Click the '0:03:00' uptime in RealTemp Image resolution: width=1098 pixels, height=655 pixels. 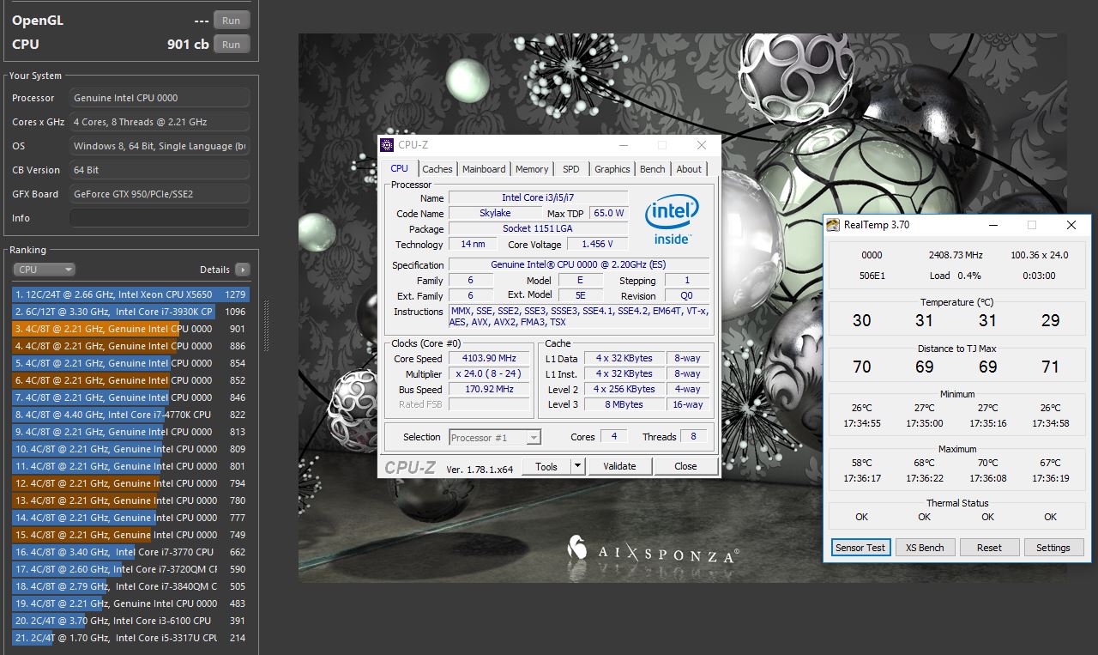[1039, 276]
